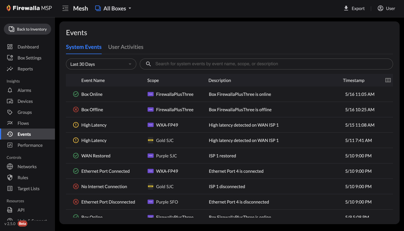Click the Networks globe icon

[x=10, y=166]
